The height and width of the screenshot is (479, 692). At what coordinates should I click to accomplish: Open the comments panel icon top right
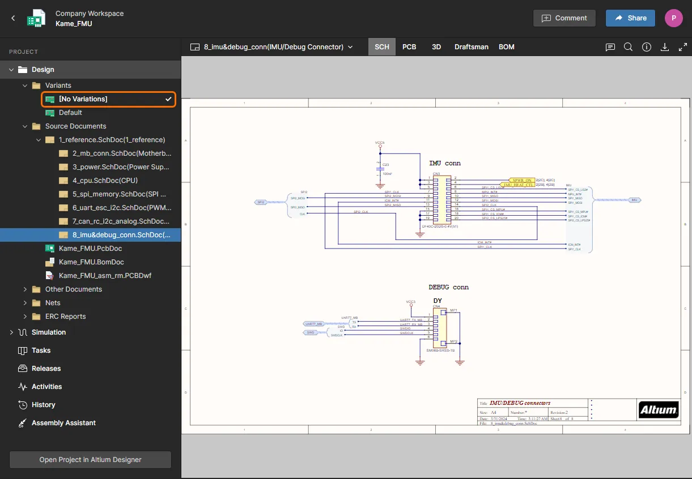coord(610,47)
